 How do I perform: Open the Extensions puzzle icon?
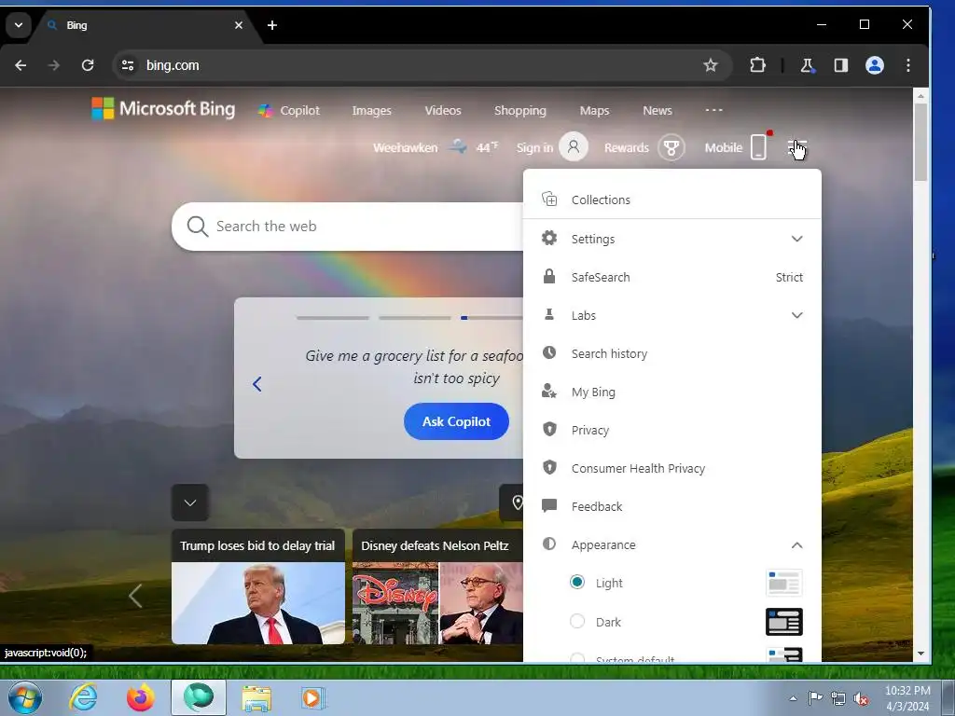(757, 65)
